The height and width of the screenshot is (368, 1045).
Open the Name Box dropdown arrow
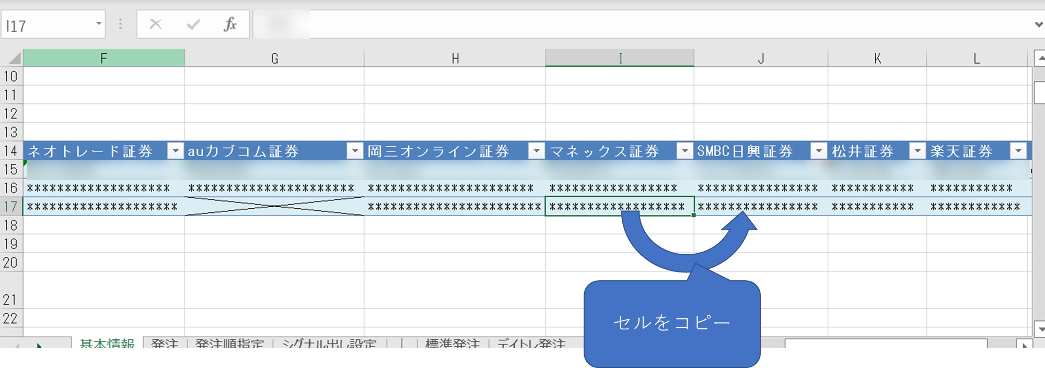pos(99,23)
